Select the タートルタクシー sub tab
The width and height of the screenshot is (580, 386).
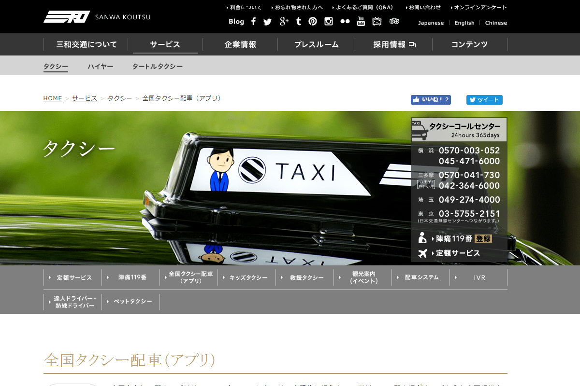(158, 67)
